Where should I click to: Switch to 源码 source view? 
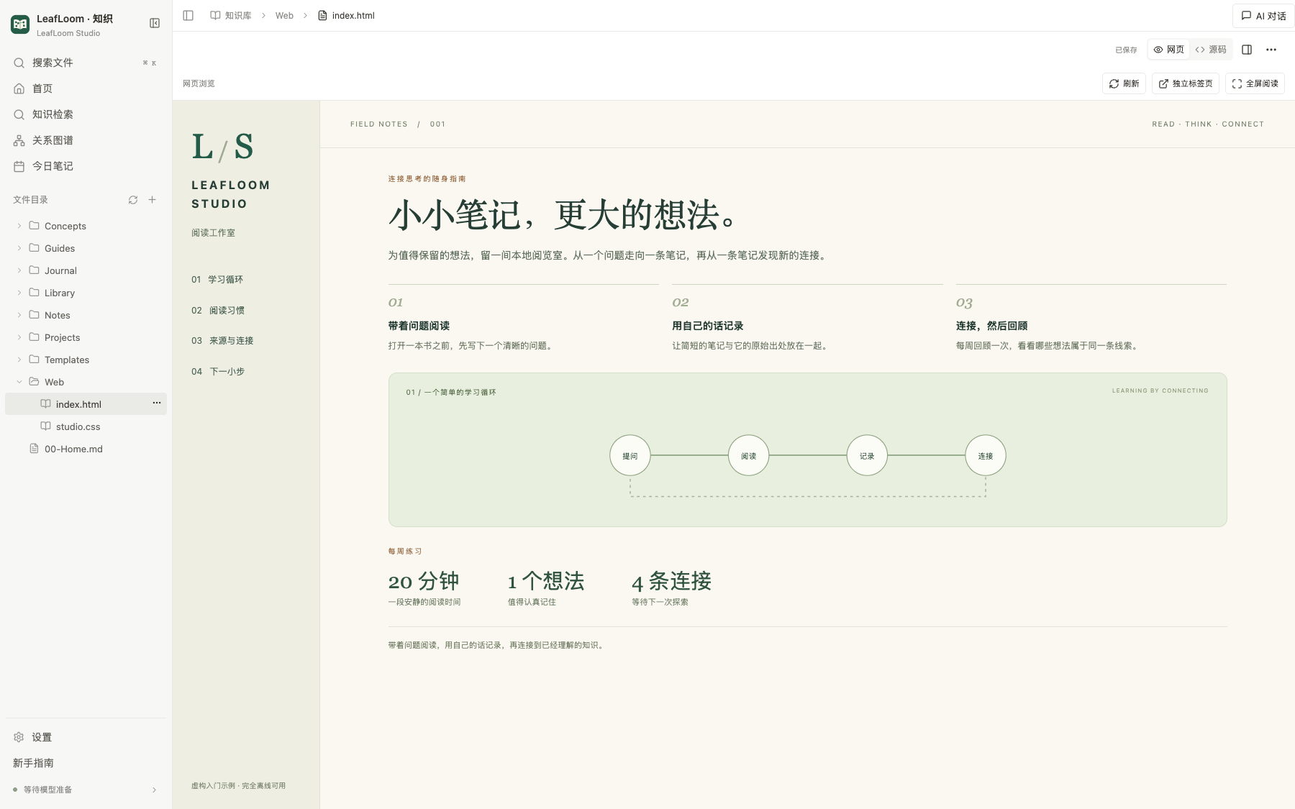click(1211, 50)
